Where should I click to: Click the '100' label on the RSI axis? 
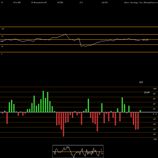click(x=3, y=29)
